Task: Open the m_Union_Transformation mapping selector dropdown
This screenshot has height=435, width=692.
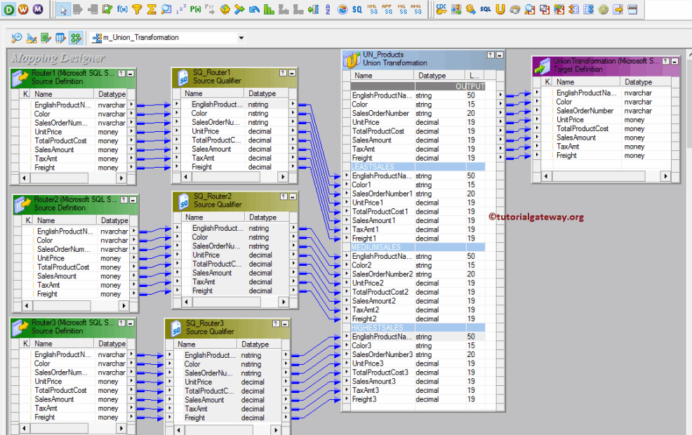Action: click(x=241, y=37)
